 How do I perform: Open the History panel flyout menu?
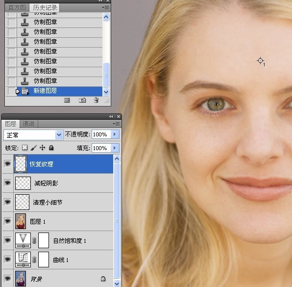(x=106, y=8)
